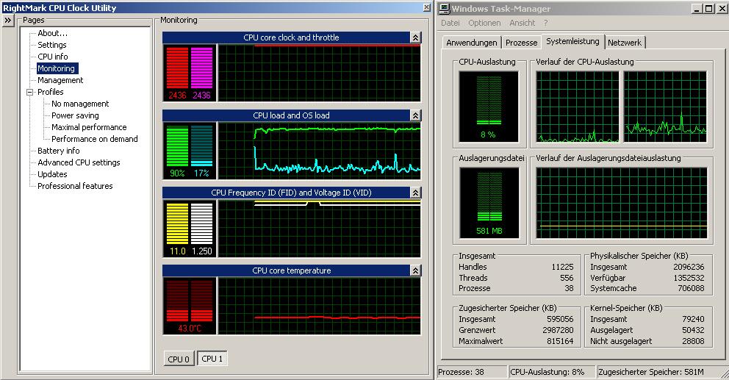Click the CPU core temperature bar meter
Viewport: 729px width, 380px height.
point(190,301)
